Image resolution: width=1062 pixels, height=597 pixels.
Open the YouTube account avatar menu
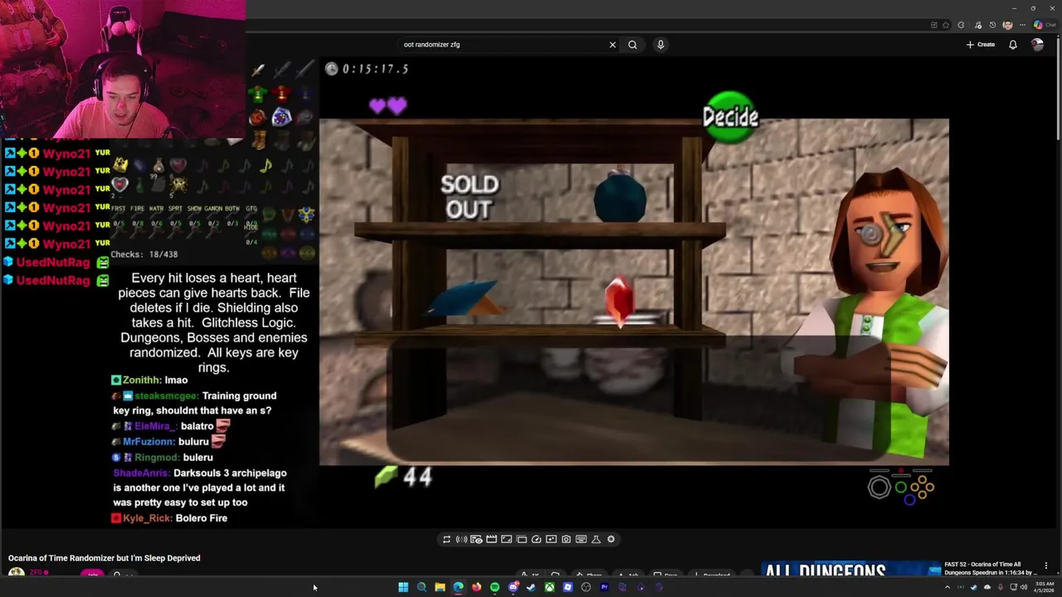[x=1037, y=45]
